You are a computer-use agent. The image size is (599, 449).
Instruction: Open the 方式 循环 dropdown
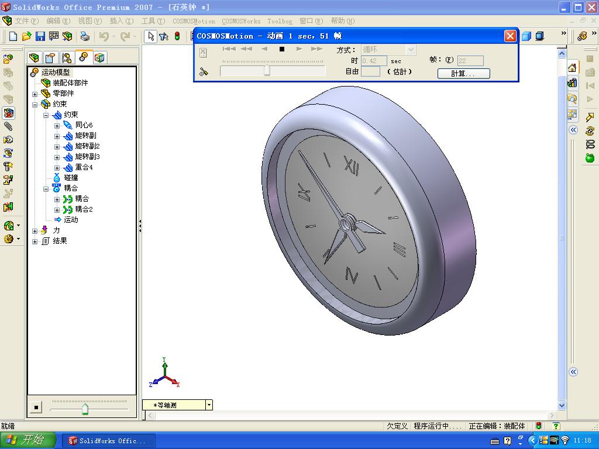coord(411,50)
